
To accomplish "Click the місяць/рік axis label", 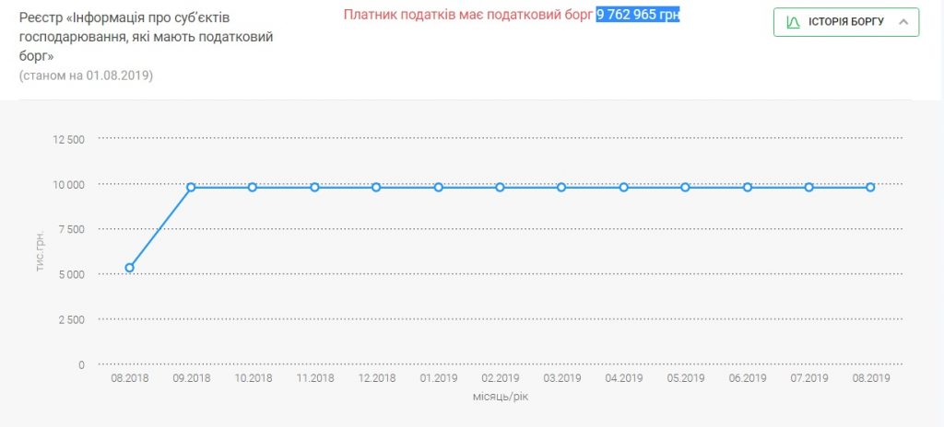I will [499, 397].
